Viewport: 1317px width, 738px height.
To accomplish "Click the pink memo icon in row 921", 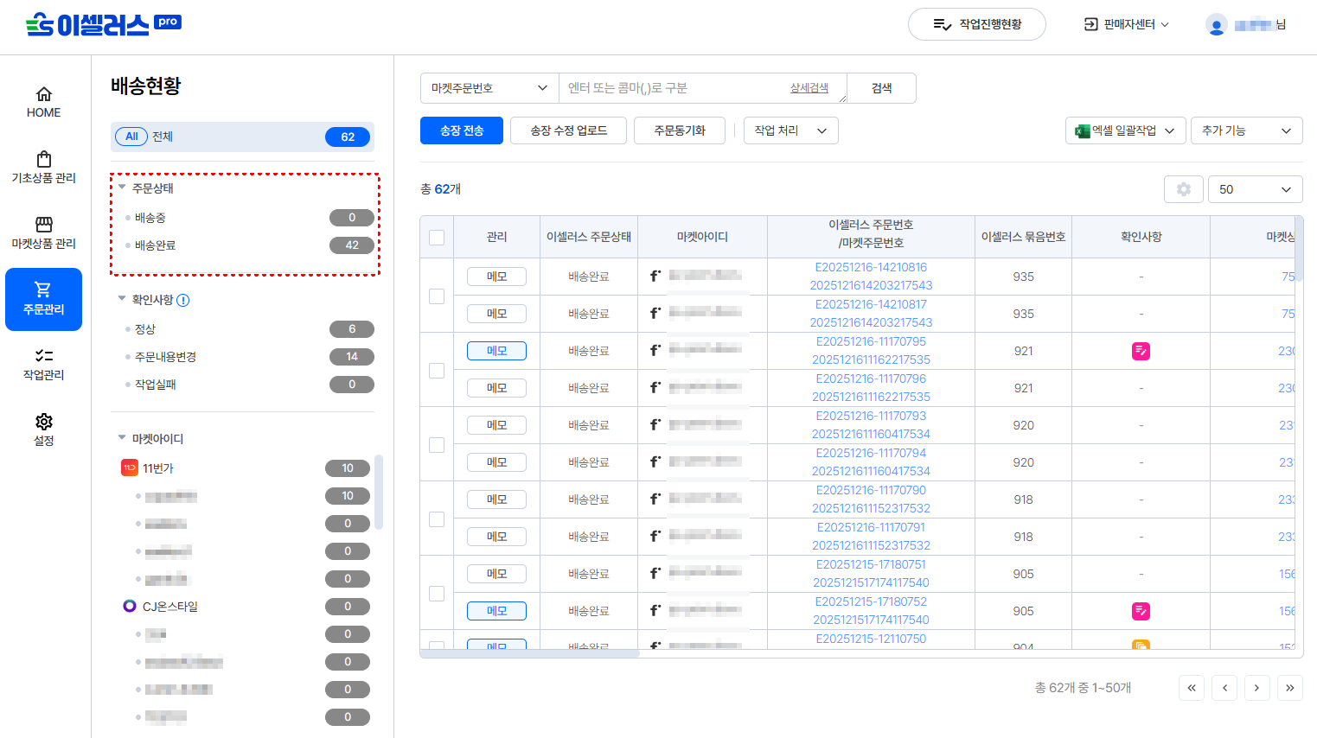I will (1141, 351).
